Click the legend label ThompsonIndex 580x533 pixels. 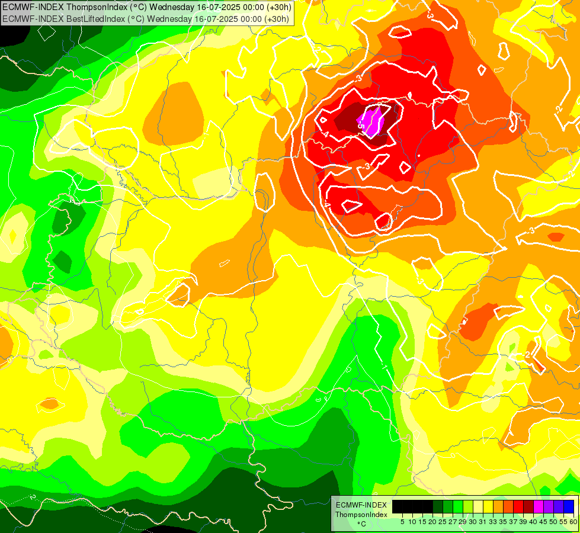[x=361, y=515]
